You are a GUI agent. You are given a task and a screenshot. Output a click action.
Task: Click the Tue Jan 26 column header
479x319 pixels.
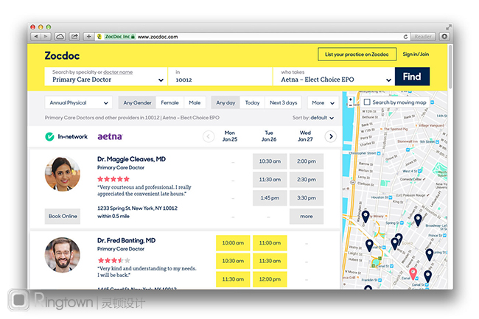[269, 136]
